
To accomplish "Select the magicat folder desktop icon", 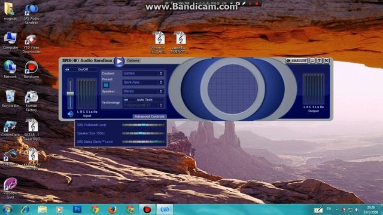I will 10,12.
